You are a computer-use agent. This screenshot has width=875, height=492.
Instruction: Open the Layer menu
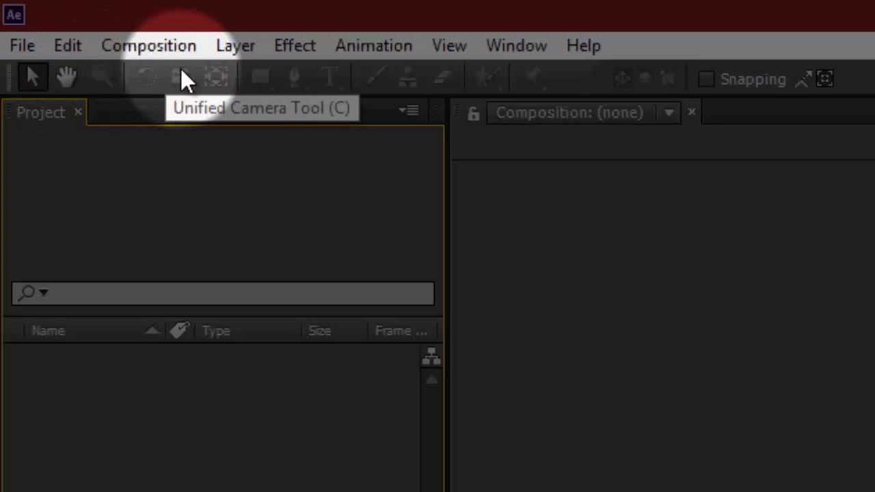(236, 46)
